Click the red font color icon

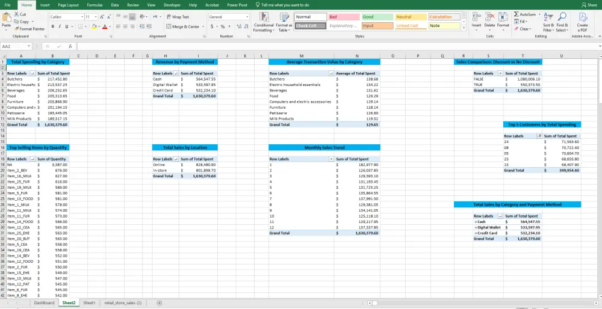[x=105, y=26]
